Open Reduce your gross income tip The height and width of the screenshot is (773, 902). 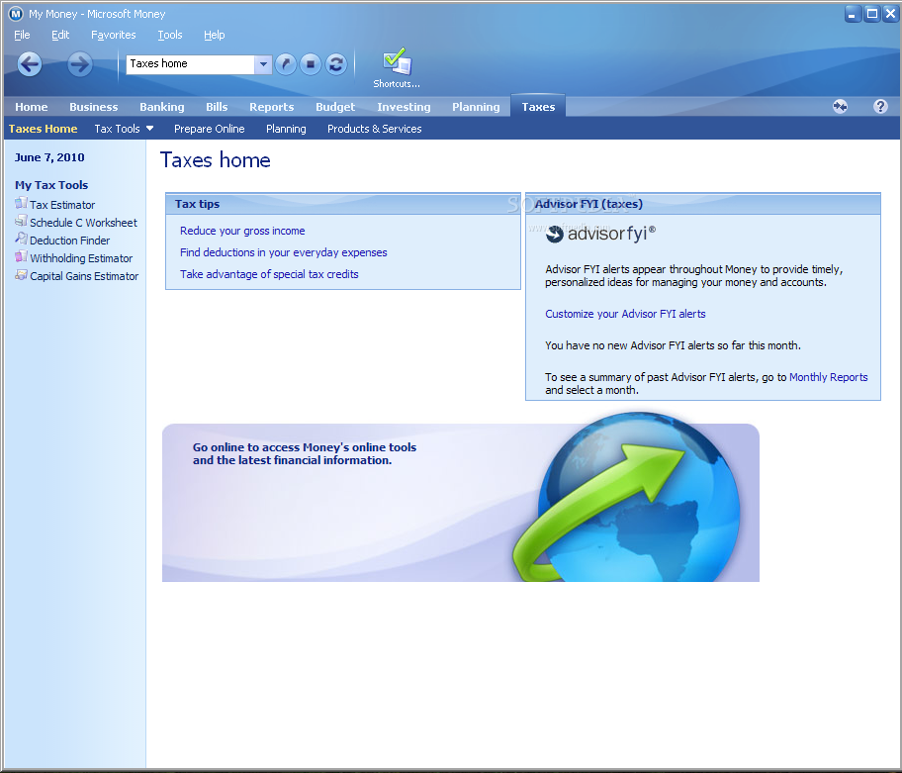click(242, 231)
